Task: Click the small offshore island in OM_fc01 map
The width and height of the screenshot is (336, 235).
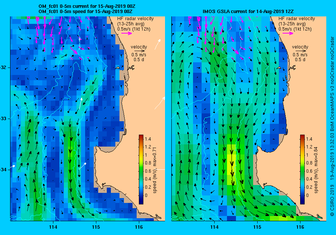Action: (118, 68)
